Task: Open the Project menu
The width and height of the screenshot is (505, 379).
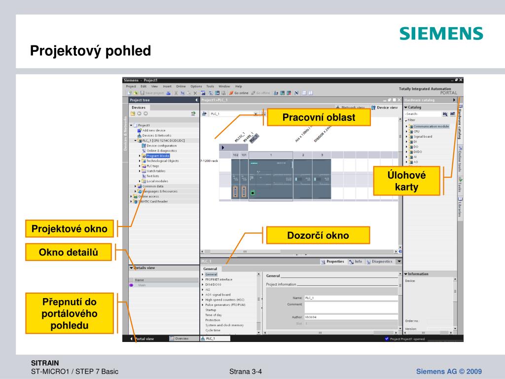Action: 131,86
